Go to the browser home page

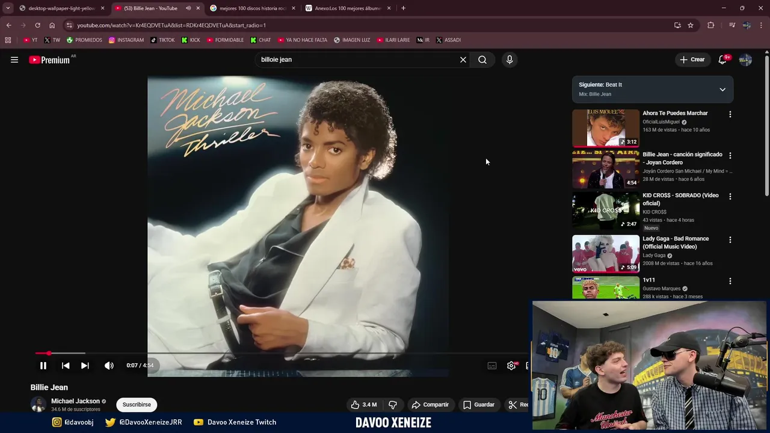pyautogui.click(x=52, y=25)
